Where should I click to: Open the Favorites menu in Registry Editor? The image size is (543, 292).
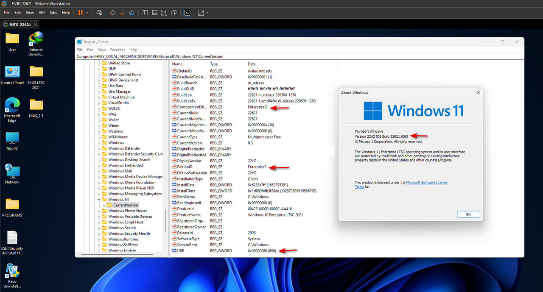[x=118, y=50]
